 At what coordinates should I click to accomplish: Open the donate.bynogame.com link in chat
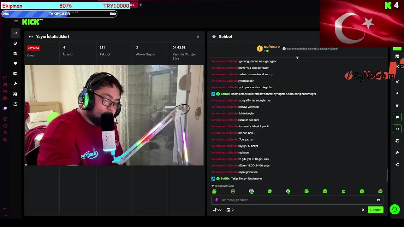point(285,94)
